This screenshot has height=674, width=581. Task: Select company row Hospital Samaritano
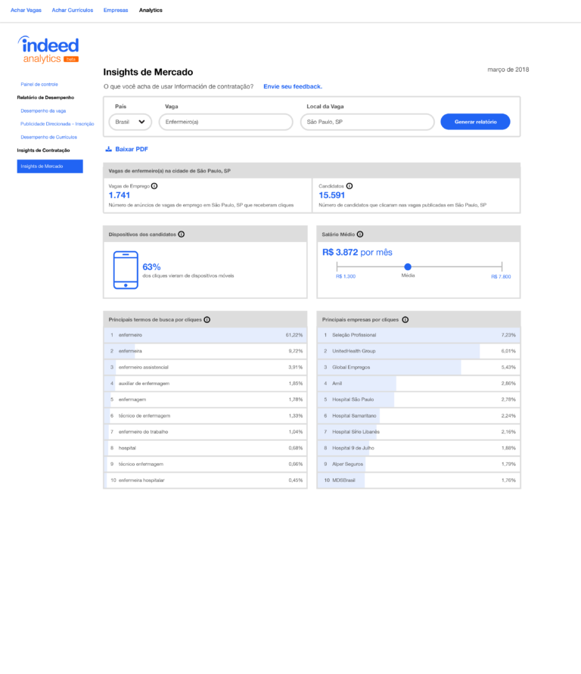coord(418,416)
